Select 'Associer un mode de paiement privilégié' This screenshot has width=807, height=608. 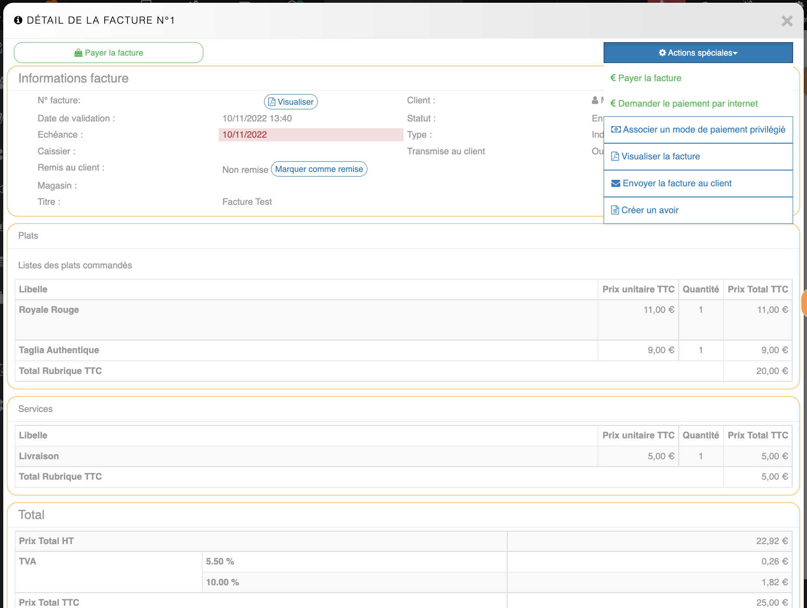[x=703, y=130]
